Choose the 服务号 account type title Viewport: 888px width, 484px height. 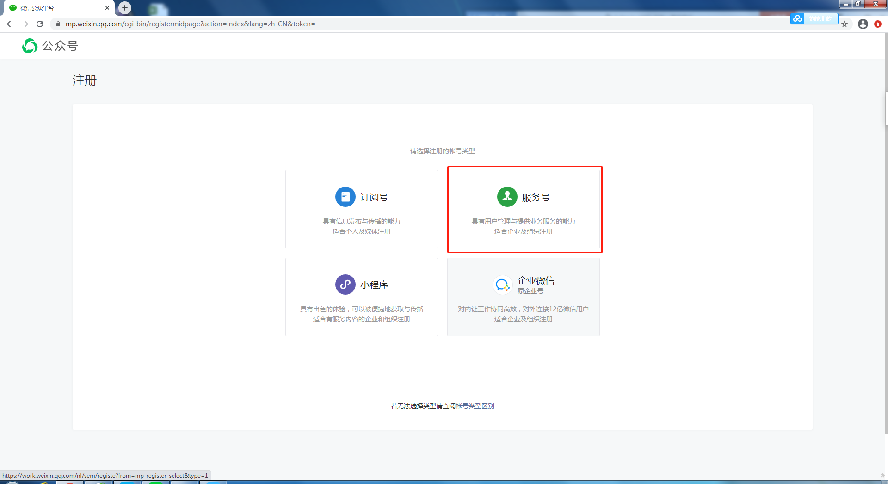tap(536, 197)
